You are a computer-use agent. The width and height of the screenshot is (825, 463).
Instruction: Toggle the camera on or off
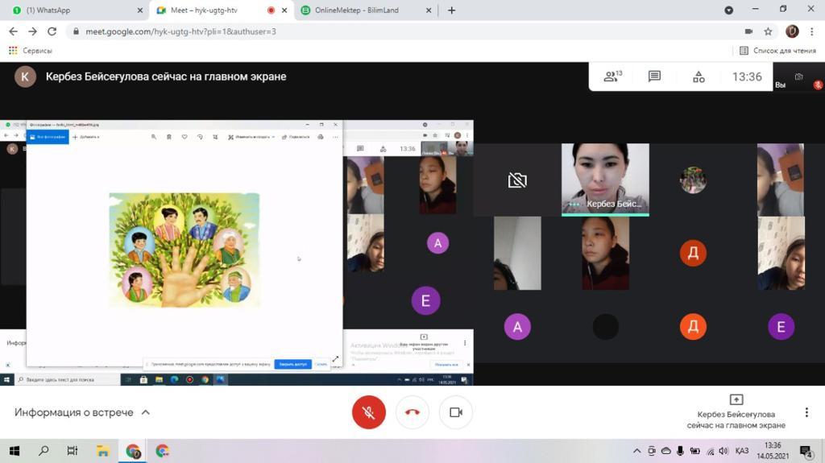pyautogui.click(x=456, y=412)
